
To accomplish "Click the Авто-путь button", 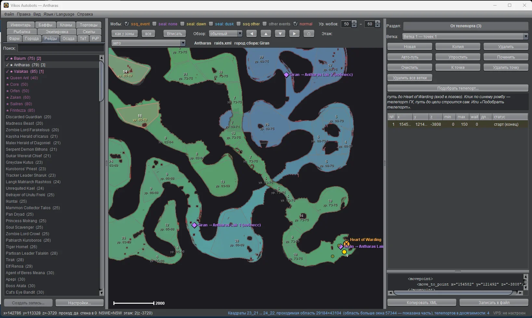I will click(410, 57).
